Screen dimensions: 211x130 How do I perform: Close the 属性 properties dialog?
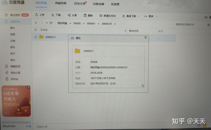[145, 37]
